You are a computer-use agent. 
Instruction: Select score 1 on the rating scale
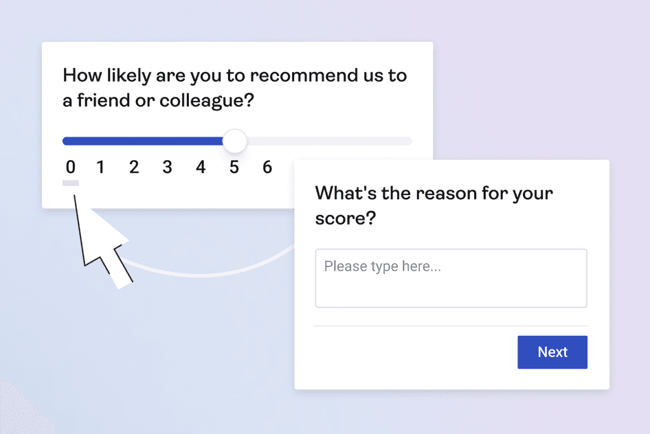[x=101, y=167]
